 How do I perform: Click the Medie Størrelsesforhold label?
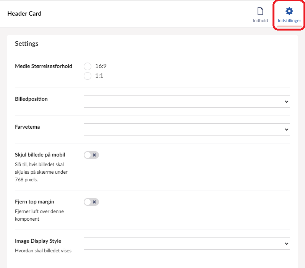(x=44, y=66)
